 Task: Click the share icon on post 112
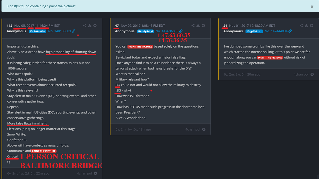click(85, 25)
